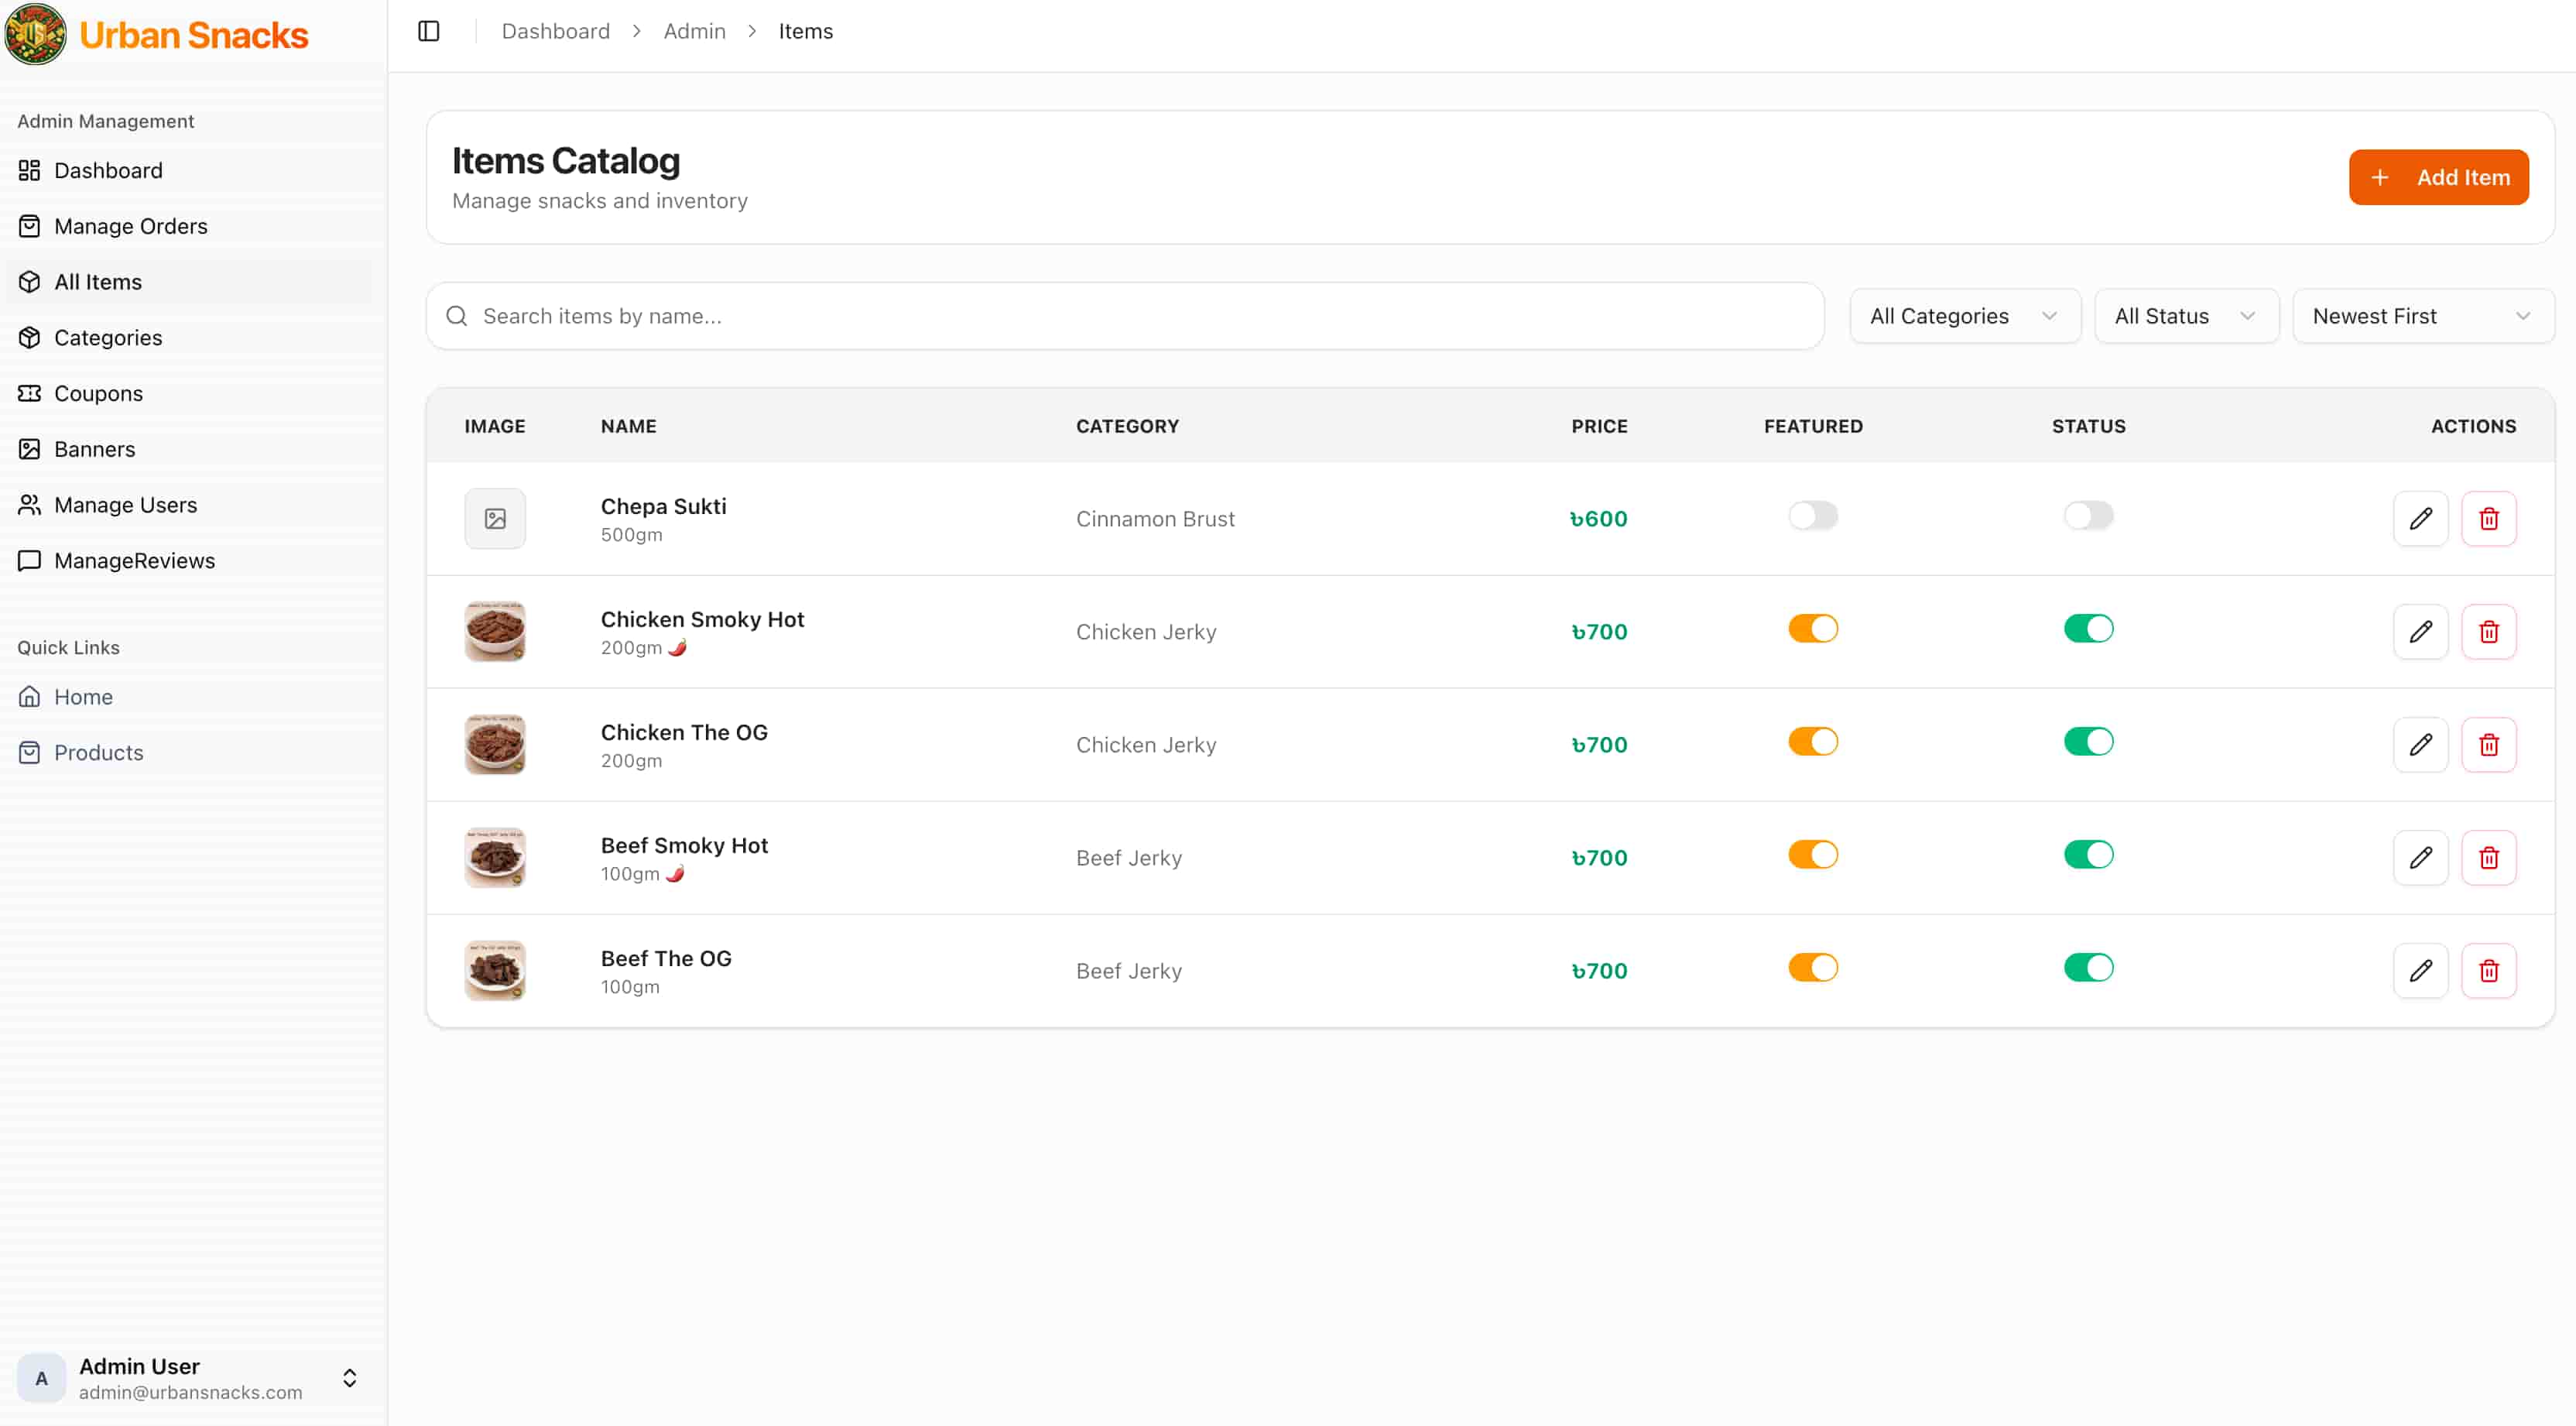This screenshot has height=1426, width=2576.
Task: Edit the Chicken Smoky Hot item
Action: pos(2420,631)
